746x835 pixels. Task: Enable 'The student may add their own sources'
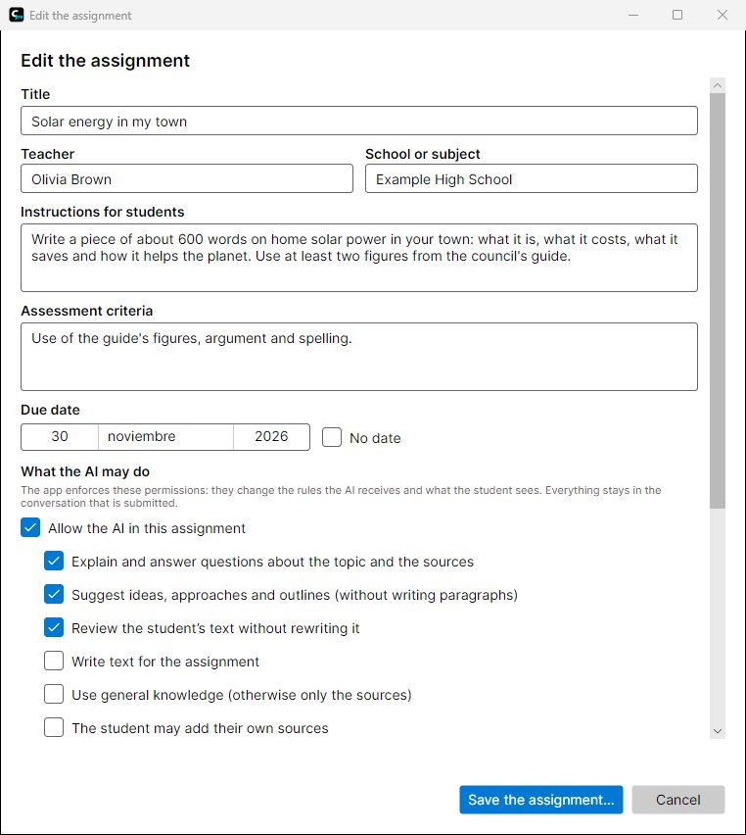pyautogui.click(x=54, y=727)
